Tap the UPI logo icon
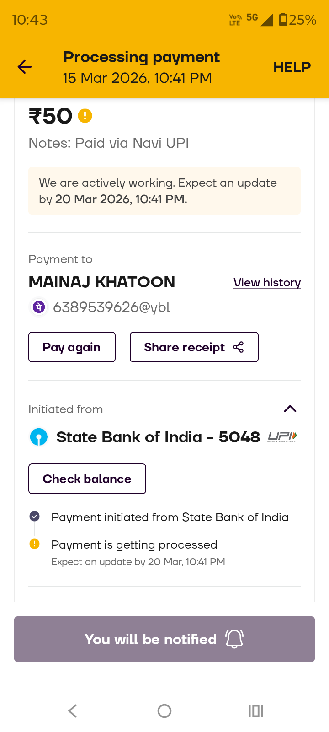The image size is (329, 732). (282, 437)
